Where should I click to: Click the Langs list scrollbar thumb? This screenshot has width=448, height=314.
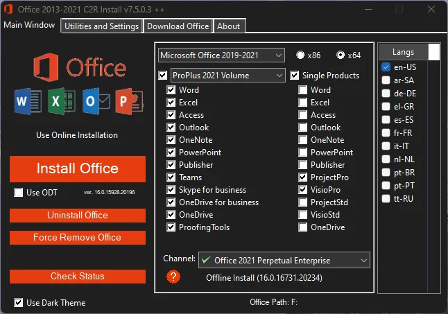point(434,52)
